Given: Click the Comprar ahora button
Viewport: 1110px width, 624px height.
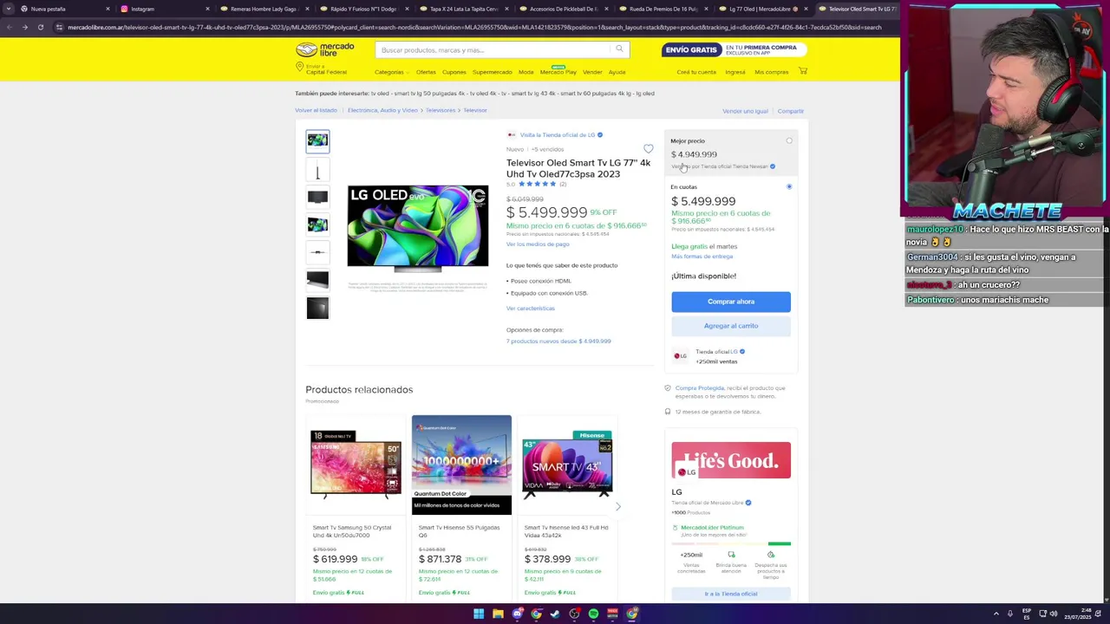Looking at the screenshot, I should click(x=731, y=302).
